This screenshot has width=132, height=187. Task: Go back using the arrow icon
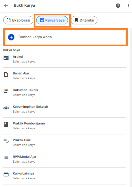pos(6,5)
